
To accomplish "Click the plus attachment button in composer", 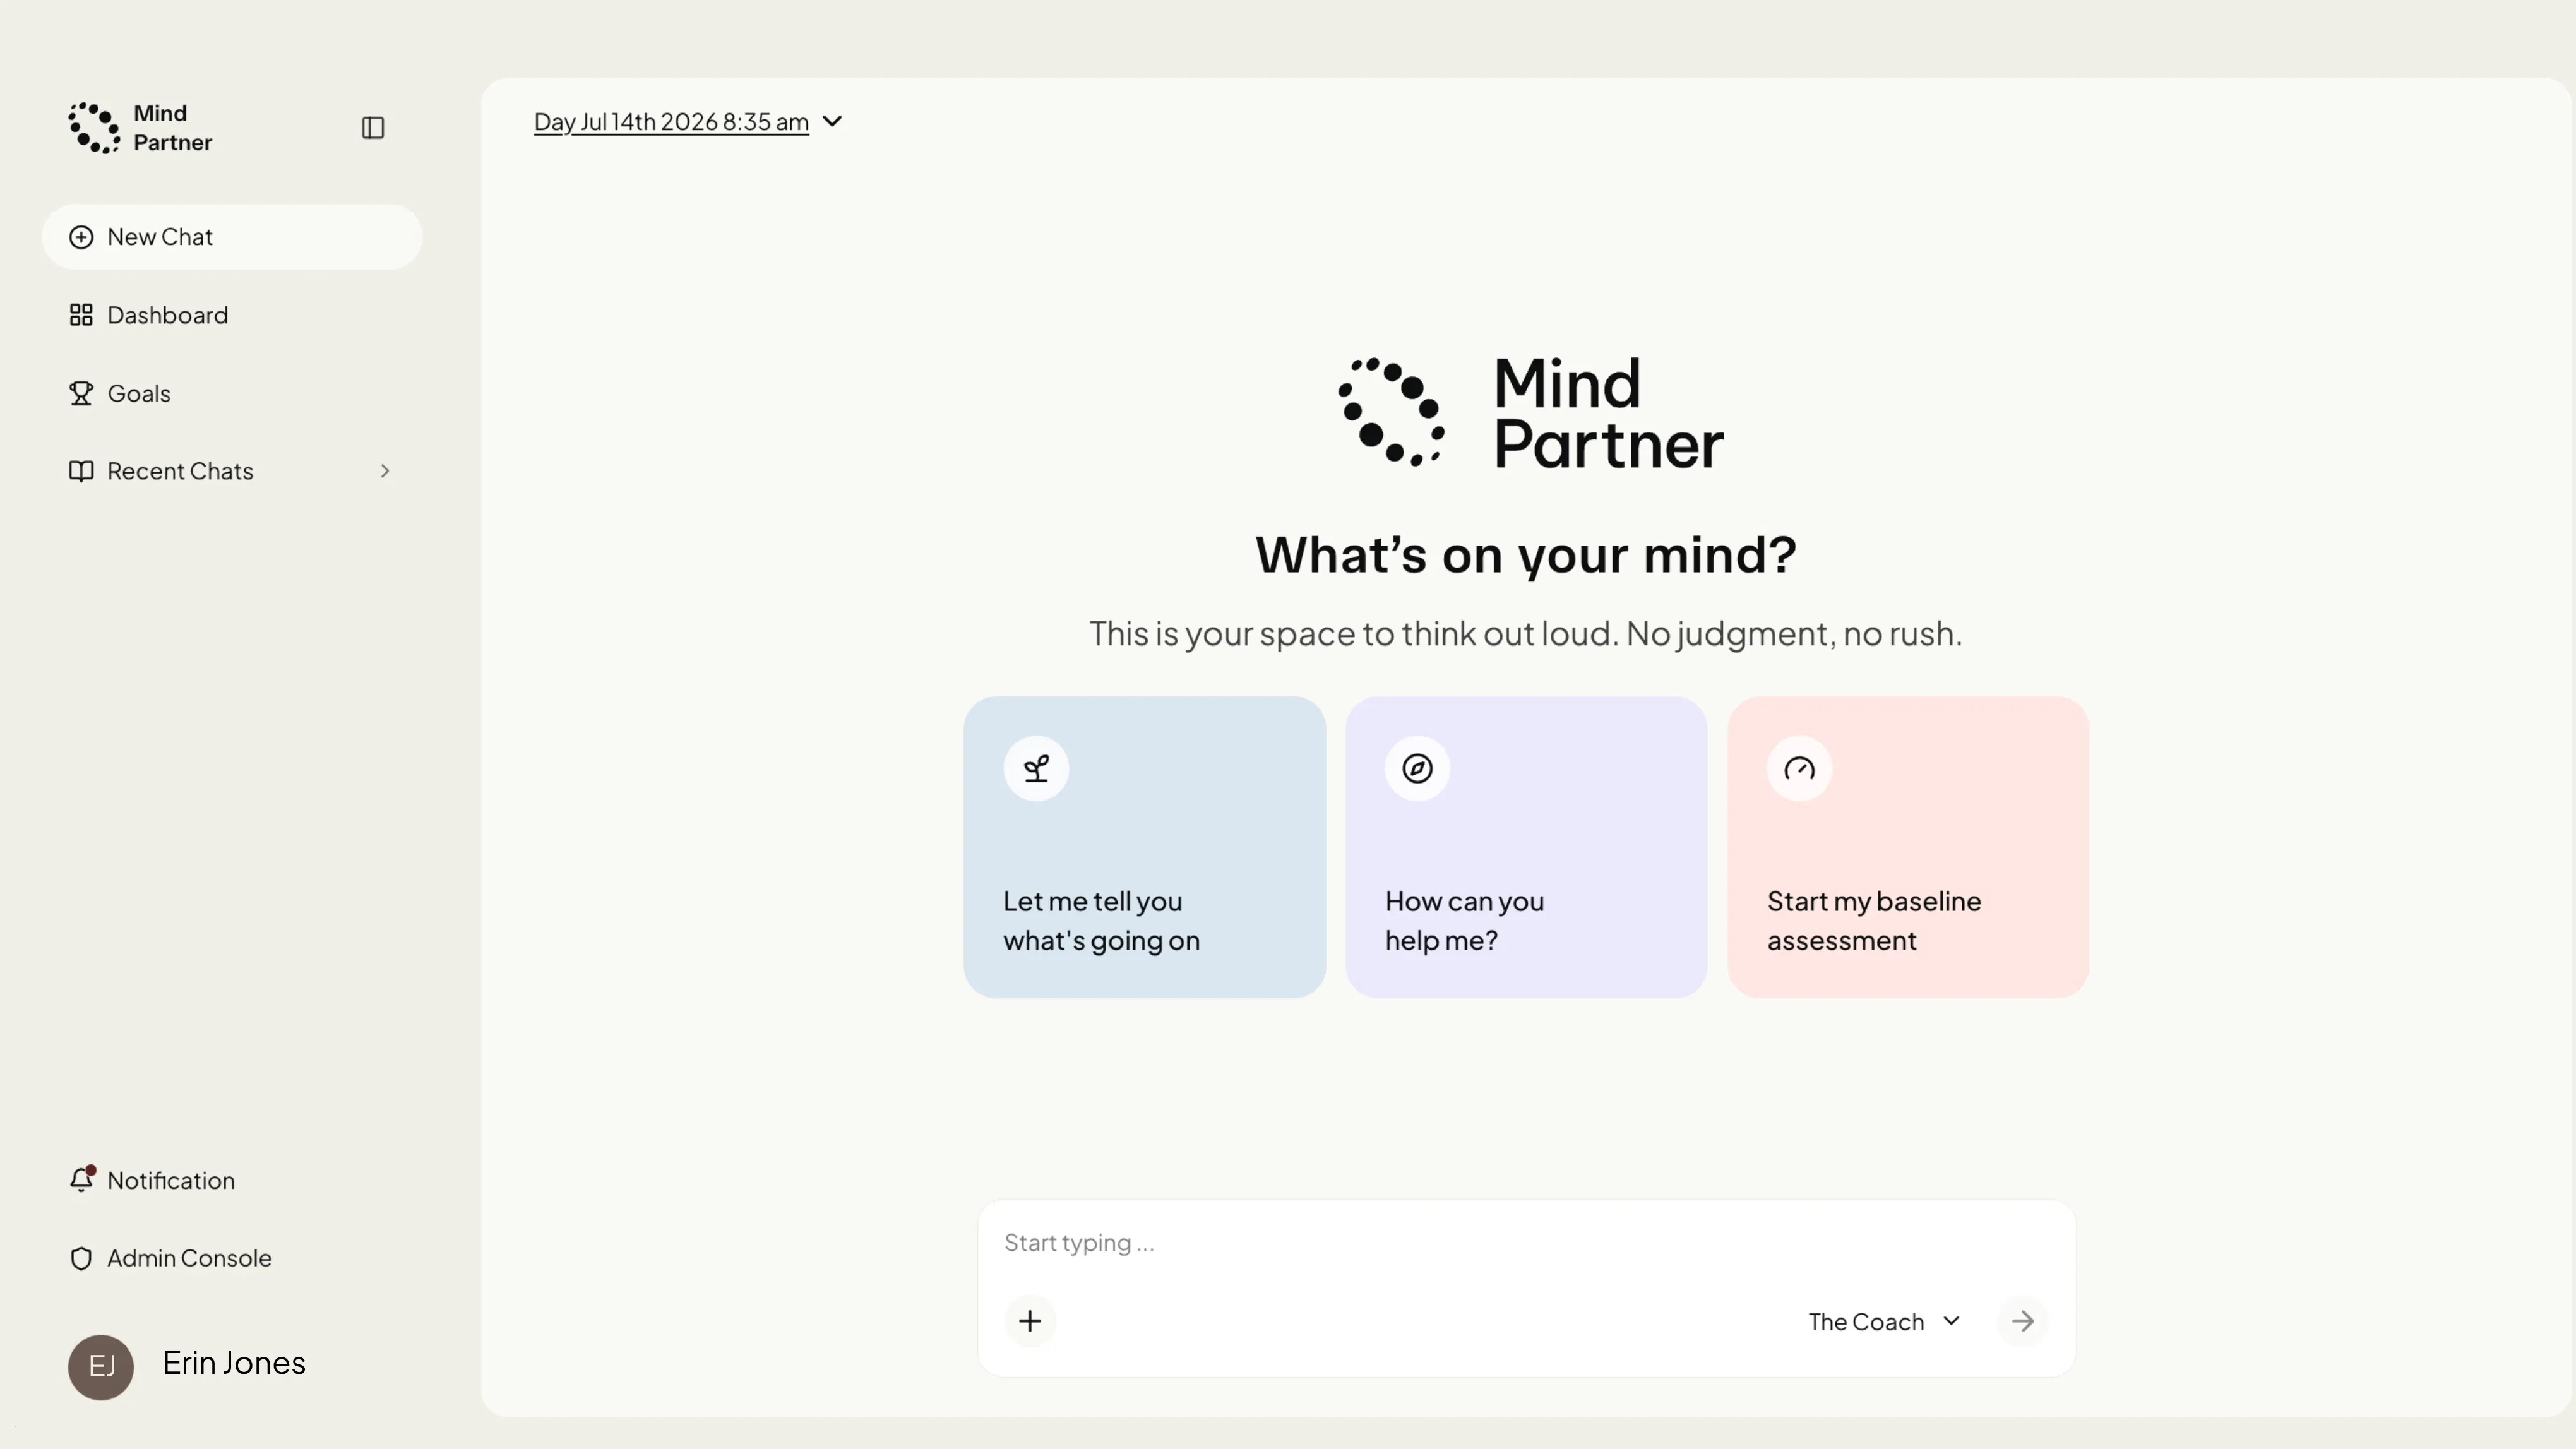I will tap(1030, 1321).
